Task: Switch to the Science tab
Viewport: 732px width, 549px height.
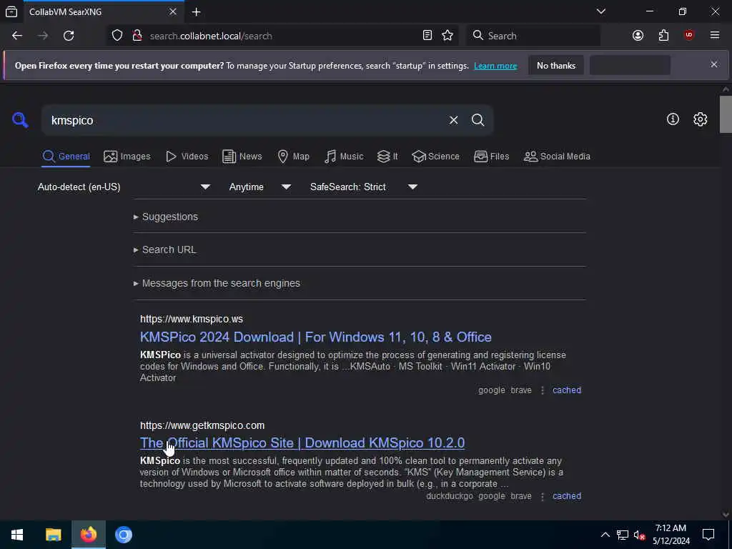Action: tap(435, 157)
